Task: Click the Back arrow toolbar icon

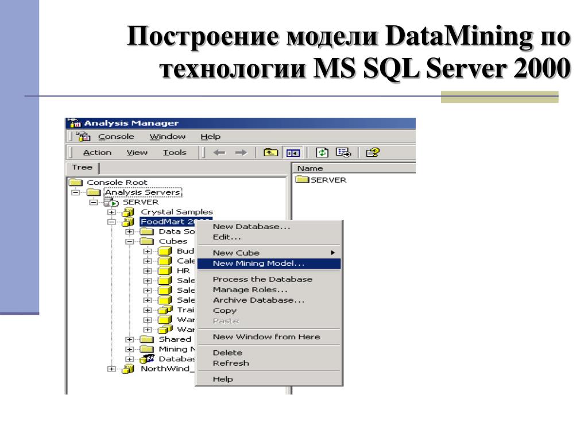Action: [x=219, y=153]
